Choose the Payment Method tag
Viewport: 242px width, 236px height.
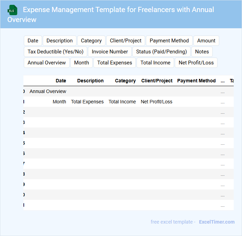pyautogui.click(x=169, y=41)
